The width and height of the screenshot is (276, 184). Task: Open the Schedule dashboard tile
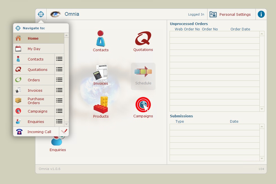click(x=143, y=76)
